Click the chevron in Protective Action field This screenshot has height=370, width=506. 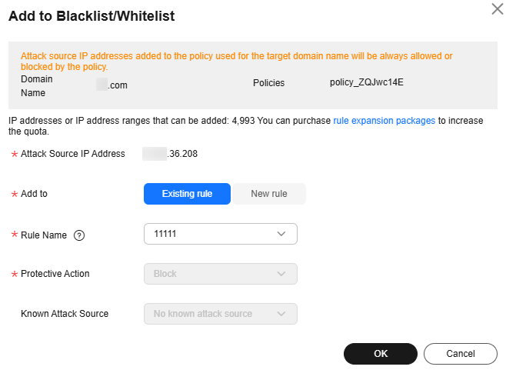(281, 274)
